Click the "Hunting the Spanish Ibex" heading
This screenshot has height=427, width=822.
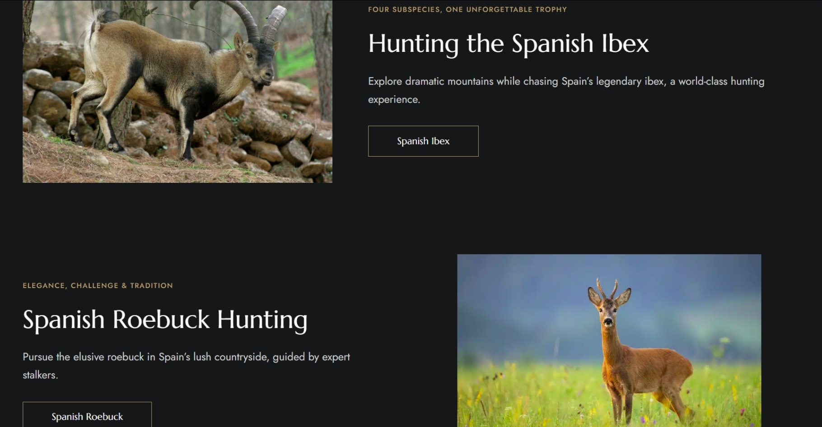(x=508, y=43)
